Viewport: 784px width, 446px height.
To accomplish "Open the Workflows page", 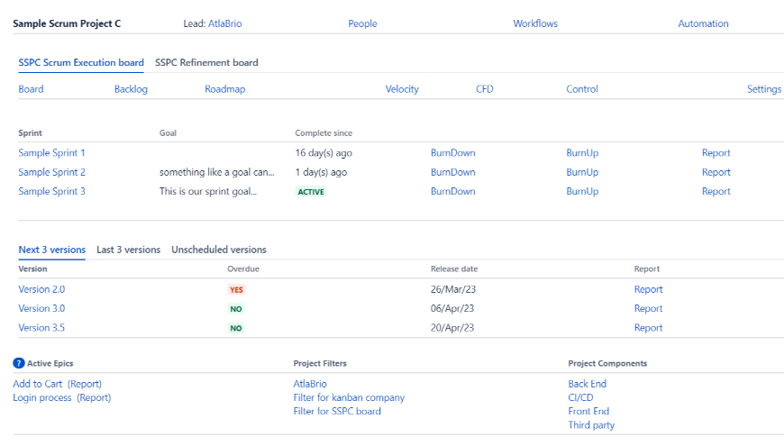I will click(x=535, y=23).
